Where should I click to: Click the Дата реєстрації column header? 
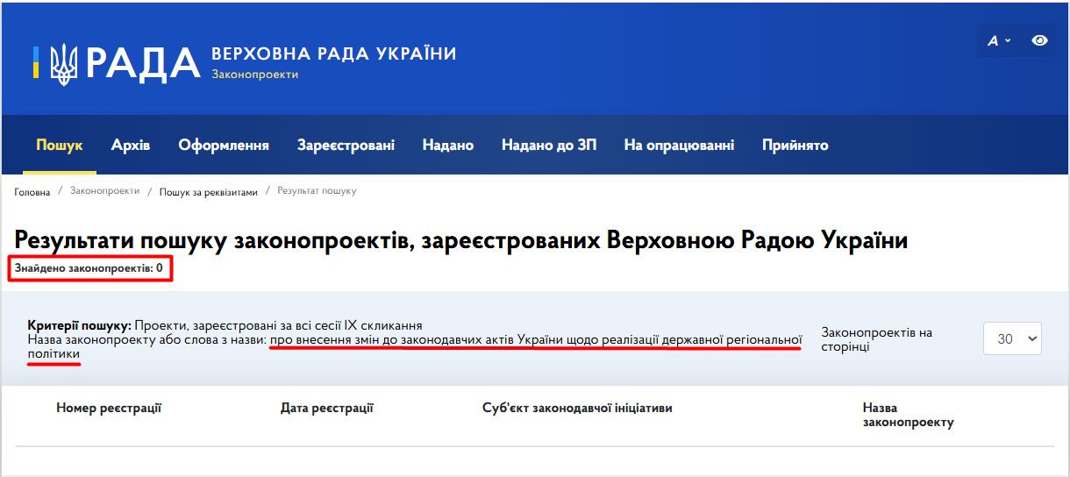click(x=327, y=408)
